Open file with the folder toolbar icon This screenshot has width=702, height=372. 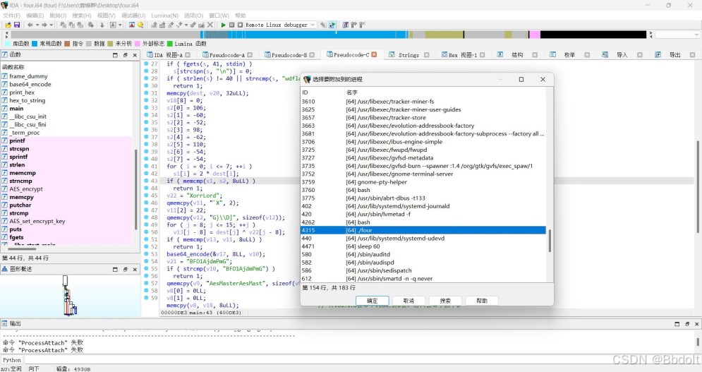click(x=8, y=25)
